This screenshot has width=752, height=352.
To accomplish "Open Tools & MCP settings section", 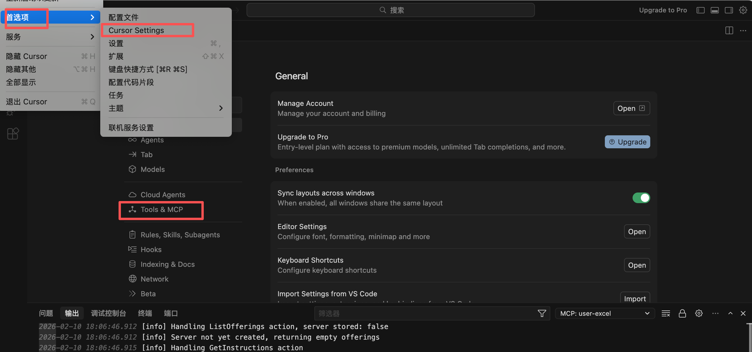I will tap(162, 210).
